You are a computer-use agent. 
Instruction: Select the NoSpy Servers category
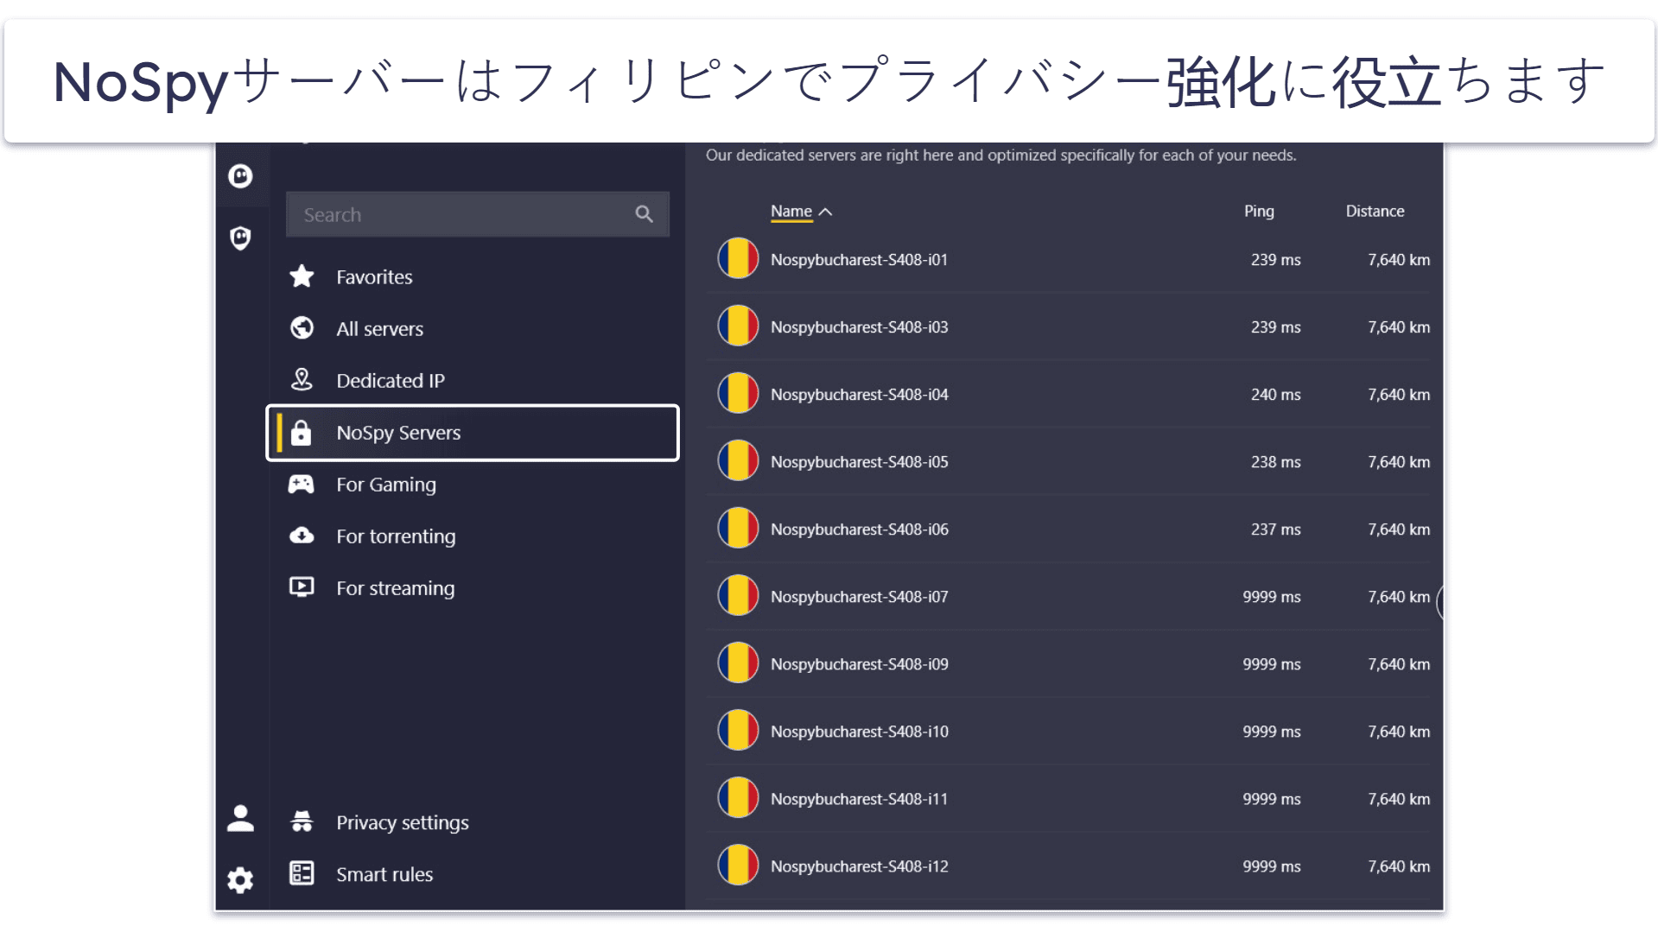tap(473, 433)
